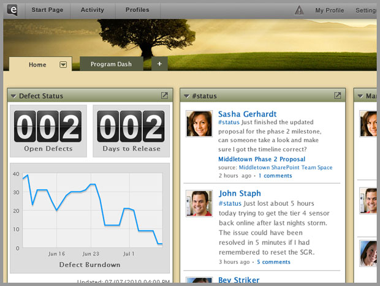Pop out the Defect Status widget
Viewport: 380px width, 286px height.
(164, 96)
